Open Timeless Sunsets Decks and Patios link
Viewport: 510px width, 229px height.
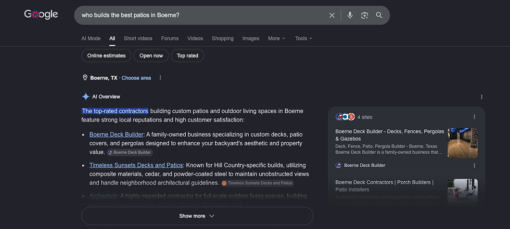[136, 165]
